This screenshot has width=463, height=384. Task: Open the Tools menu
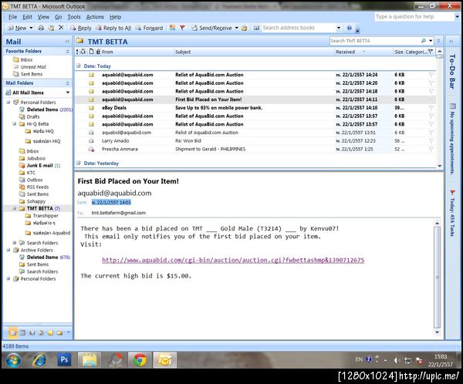(74, 17)
